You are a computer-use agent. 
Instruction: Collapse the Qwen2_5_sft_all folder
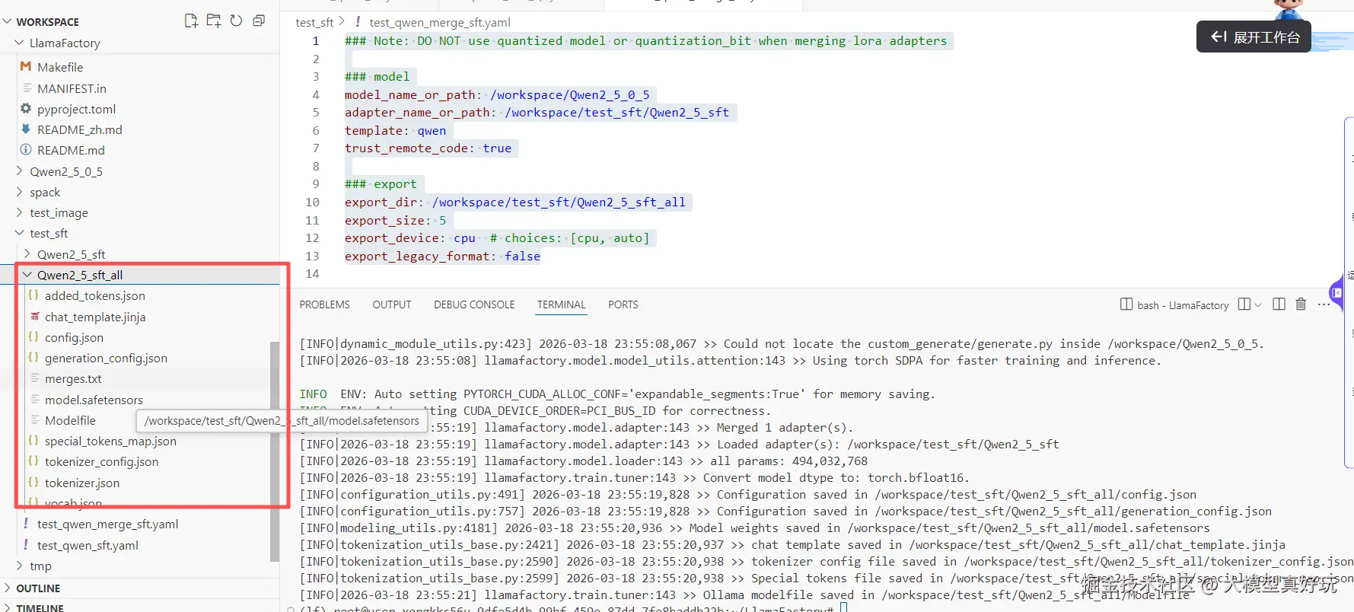coord(79,275)
